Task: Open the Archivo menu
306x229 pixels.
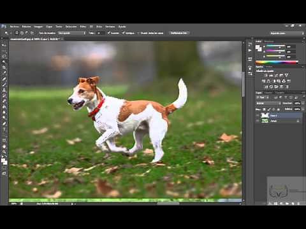Action: tap(15, 27)
